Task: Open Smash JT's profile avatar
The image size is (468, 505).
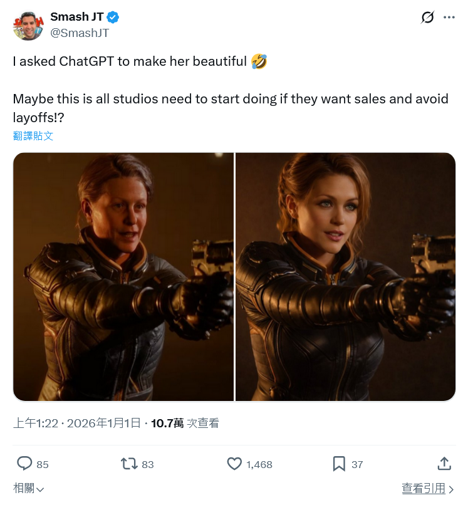Action: (28, 25)
